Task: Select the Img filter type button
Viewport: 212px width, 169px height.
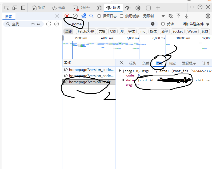Action: click(x=143, y=31)
